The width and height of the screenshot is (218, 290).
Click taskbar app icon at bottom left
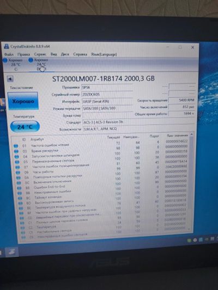click(x=11, y=251)
